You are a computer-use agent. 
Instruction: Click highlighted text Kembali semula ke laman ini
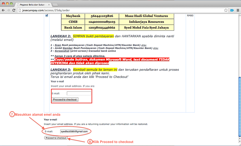(x=95, y=70)
